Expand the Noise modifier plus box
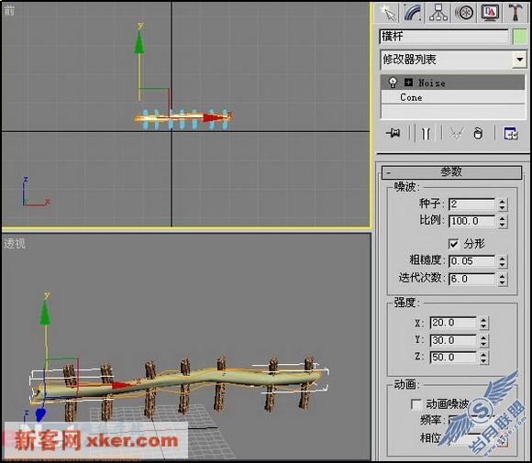Screen dimensions: 532x463 click(409, 83)
